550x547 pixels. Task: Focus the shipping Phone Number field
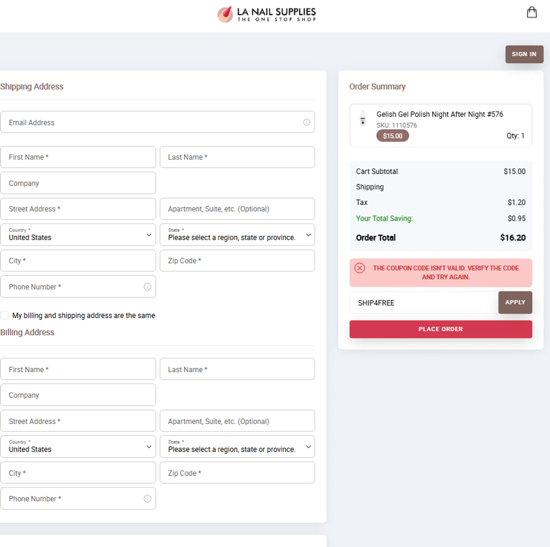78,287
